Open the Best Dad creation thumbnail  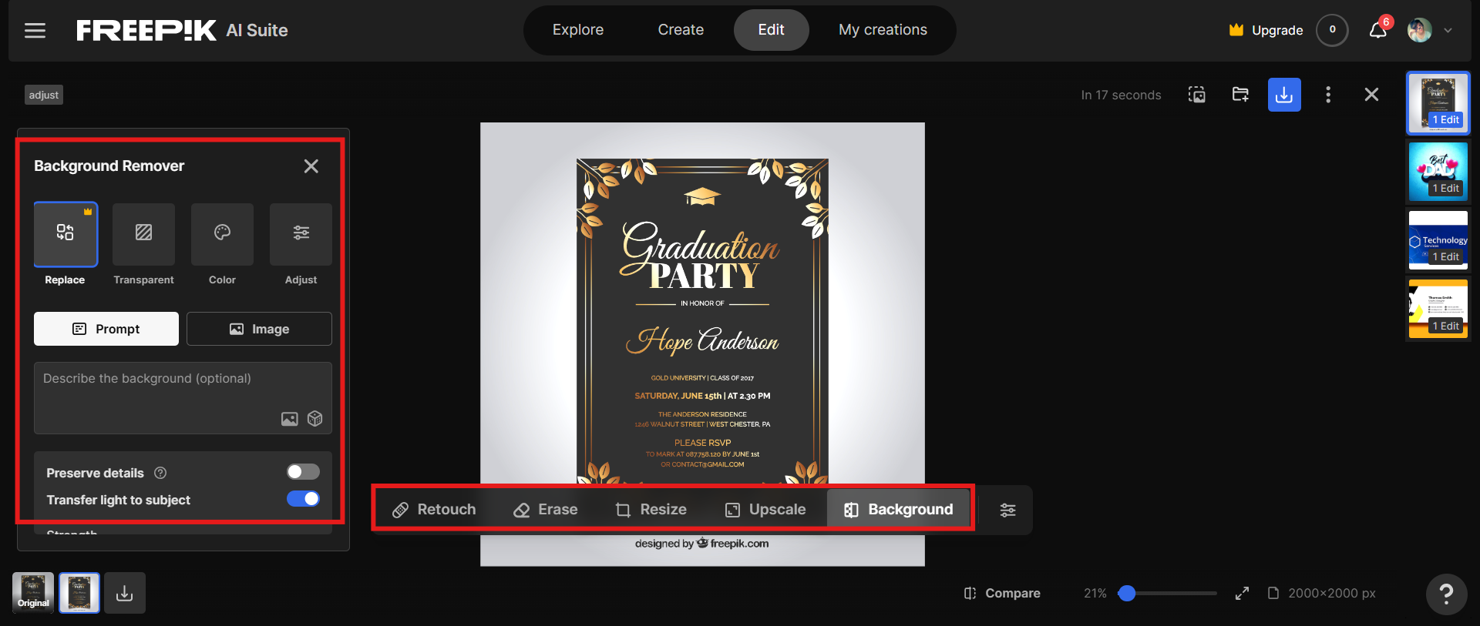pyautogui.click(x=1438, y=172)
